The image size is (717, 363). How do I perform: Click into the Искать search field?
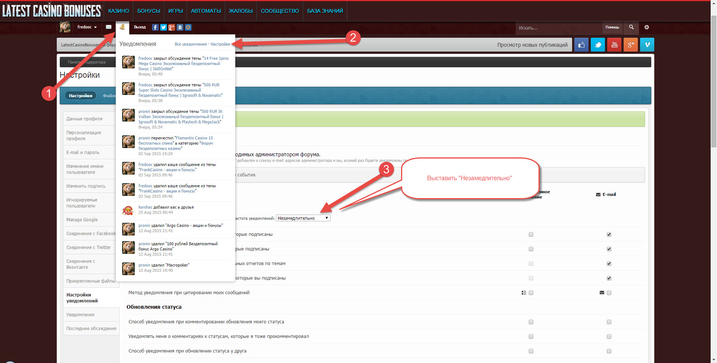(558, 28)
